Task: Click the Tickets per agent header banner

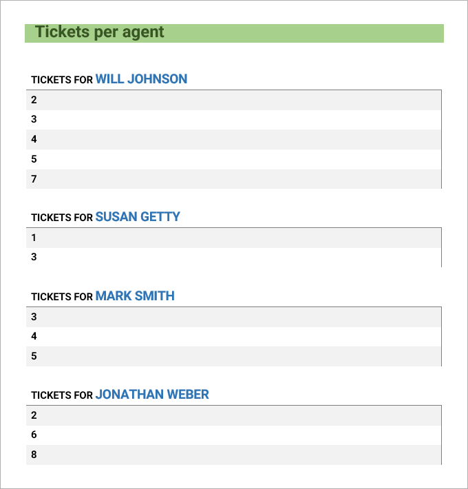Action: click(x=234, y=33)
